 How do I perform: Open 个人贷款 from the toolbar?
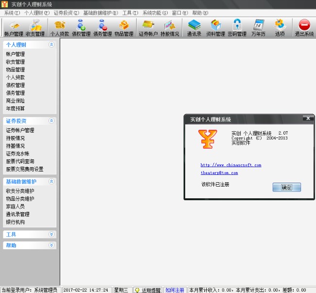60,28
